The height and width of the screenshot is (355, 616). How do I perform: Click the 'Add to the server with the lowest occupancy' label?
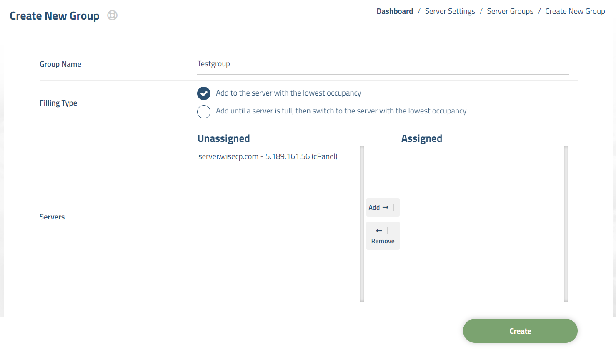click(288, 93)
